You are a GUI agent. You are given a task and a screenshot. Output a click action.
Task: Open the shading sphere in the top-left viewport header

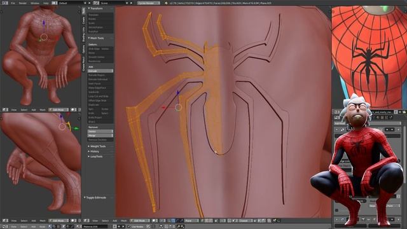pos(73,110)
